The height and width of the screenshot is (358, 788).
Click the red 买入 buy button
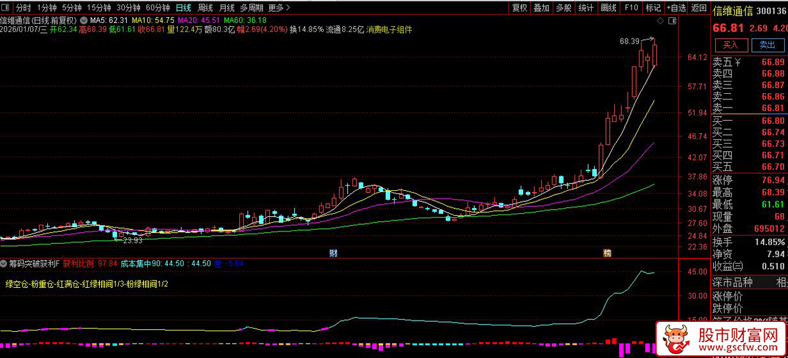pos(730,45)
